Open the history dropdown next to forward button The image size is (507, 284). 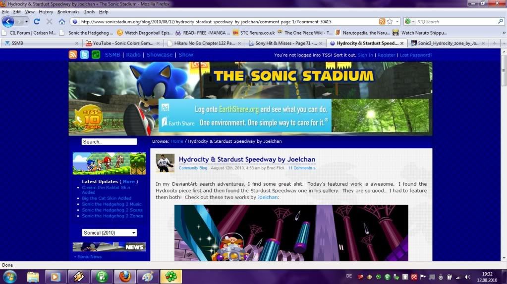pyautogui.click(x=26, y=22)
